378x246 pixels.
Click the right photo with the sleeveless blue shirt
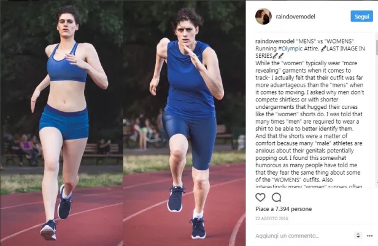185,123
